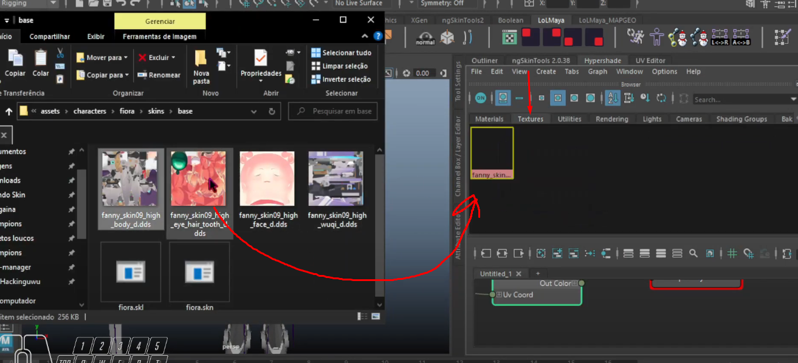Open the Mover para dropdown in Explorer
This screenshot has height=363, width=798.
point(102,58)
